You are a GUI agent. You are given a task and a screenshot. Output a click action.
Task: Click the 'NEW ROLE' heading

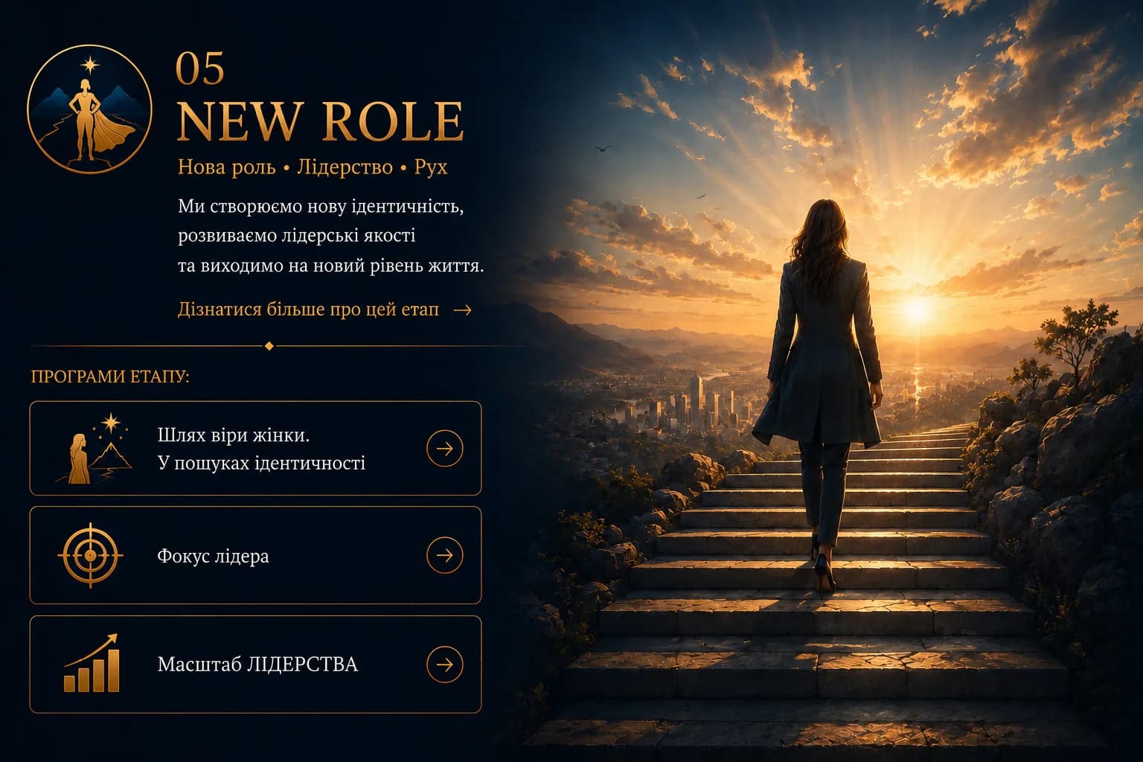pyautogui.click(x=321, y=121)
